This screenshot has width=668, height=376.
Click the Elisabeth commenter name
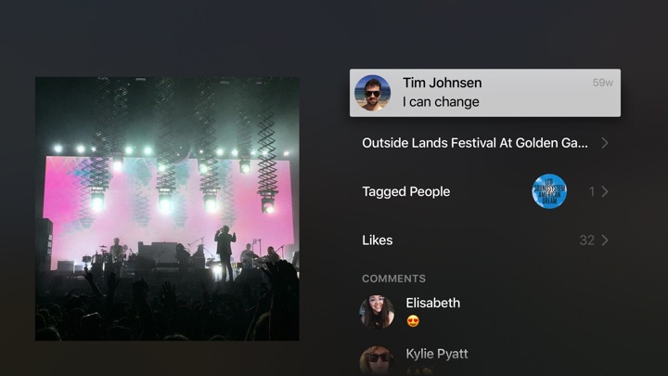(433, 303)
